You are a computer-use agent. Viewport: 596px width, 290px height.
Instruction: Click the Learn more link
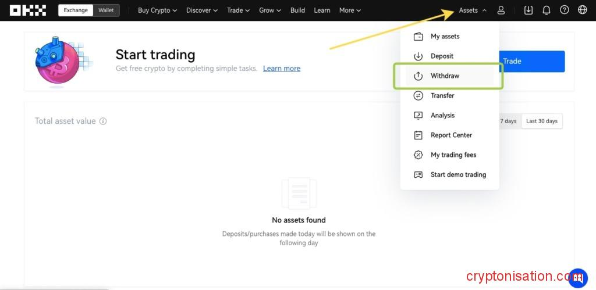click(x=282, y=68)
